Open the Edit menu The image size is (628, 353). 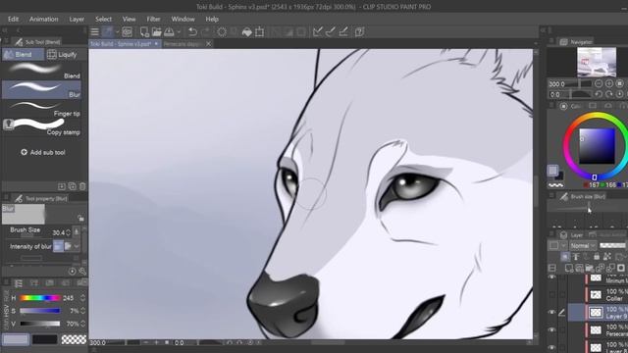(x=13, y=19)
